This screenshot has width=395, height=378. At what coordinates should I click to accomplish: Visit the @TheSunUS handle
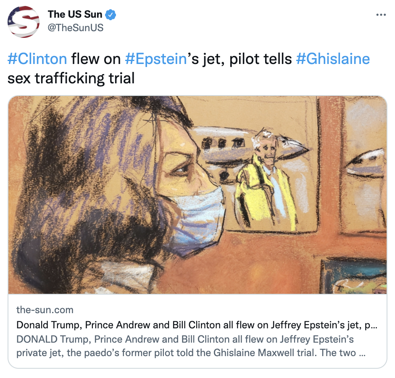pos(76,27)
